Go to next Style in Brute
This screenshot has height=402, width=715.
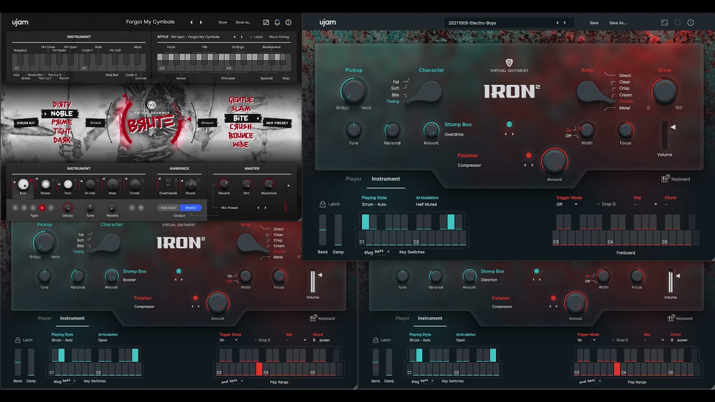click(242, 37)
